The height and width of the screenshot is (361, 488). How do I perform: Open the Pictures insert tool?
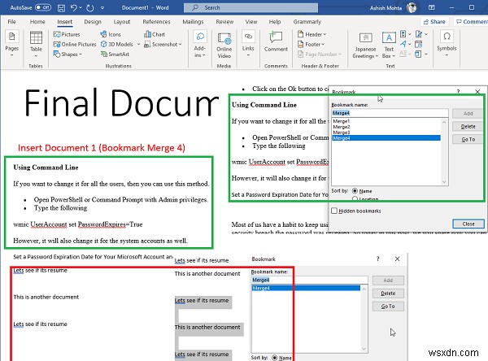67,34
